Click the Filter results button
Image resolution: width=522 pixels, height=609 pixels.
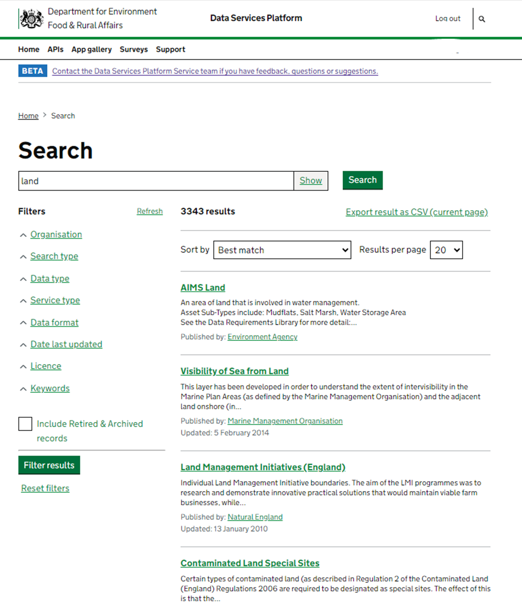[x=49, y=466]
